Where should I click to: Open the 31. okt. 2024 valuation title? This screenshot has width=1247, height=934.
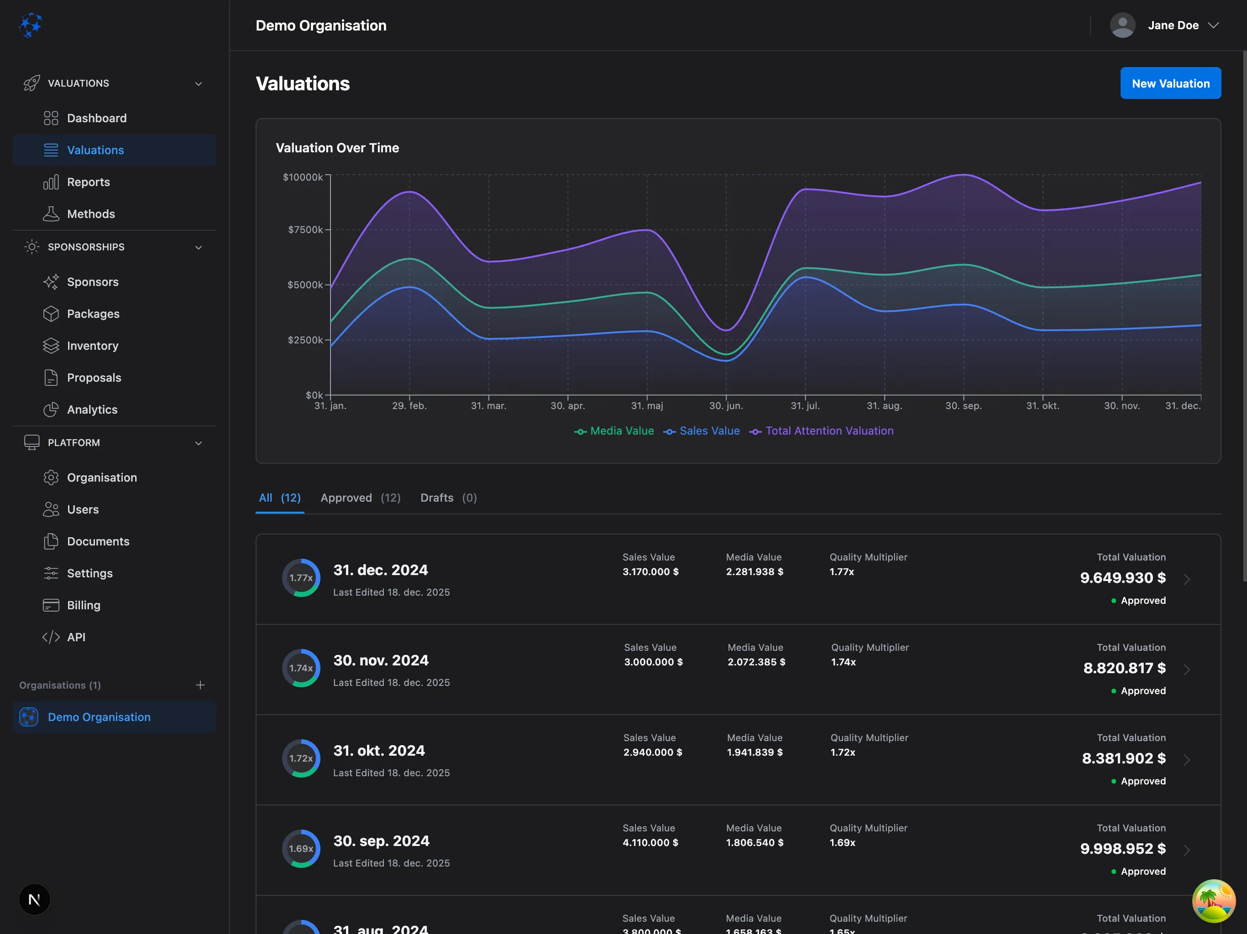[x=379, y=751]
